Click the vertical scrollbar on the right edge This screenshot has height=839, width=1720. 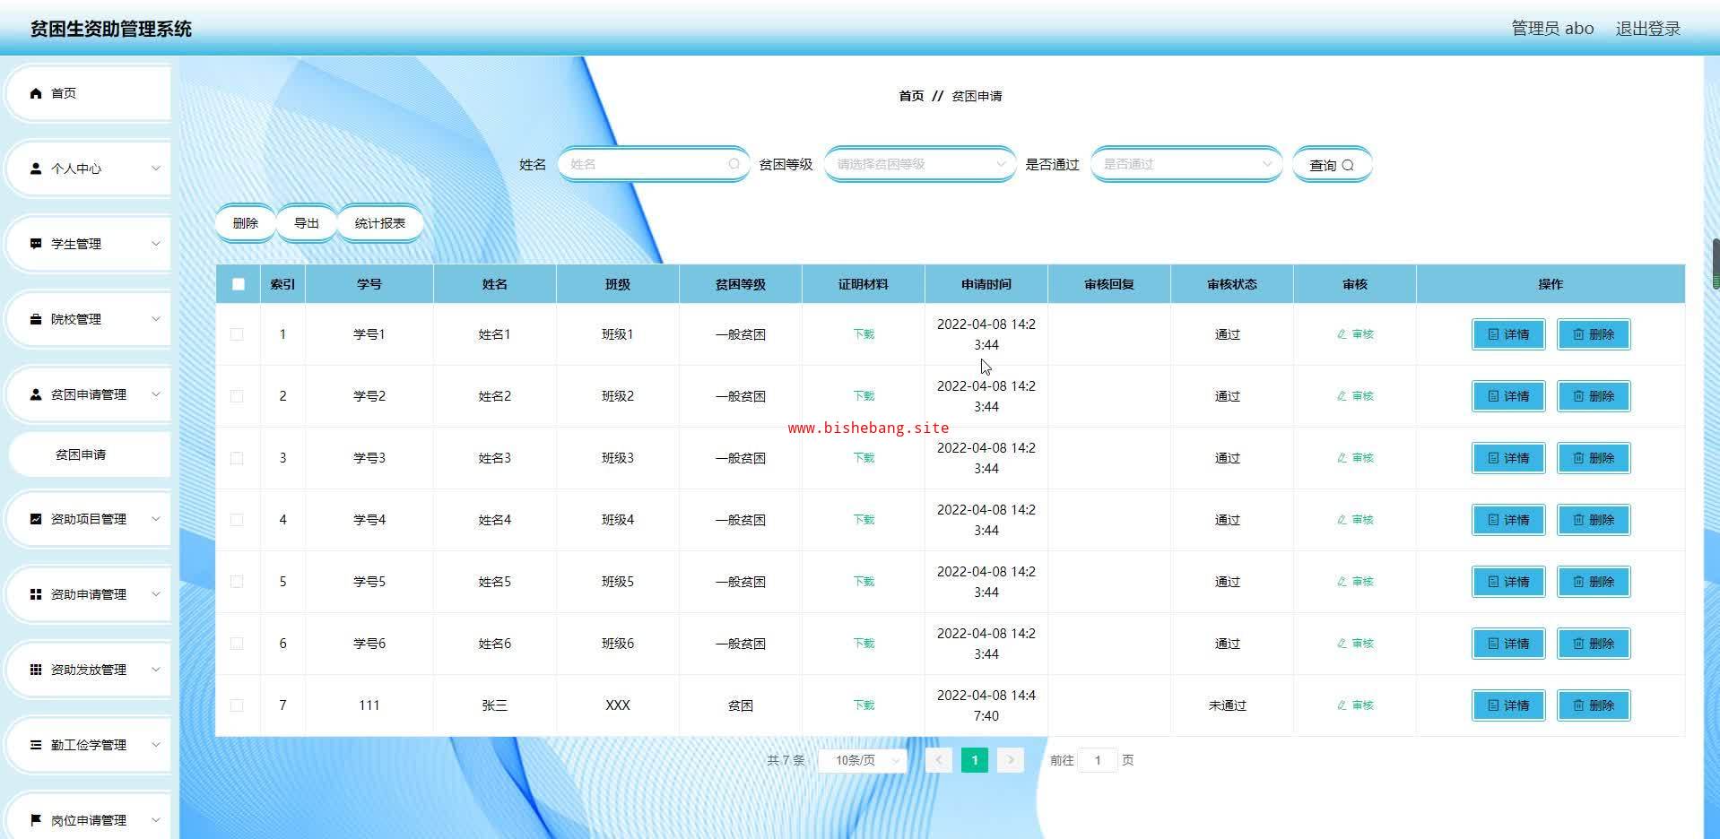[x=1715, y=264]
